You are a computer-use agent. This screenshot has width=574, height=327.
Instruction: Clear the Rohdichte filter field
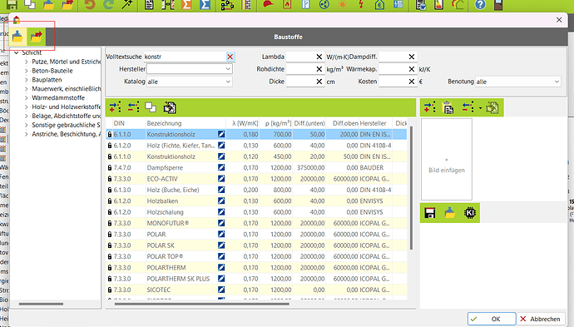(x=319, y=69)
